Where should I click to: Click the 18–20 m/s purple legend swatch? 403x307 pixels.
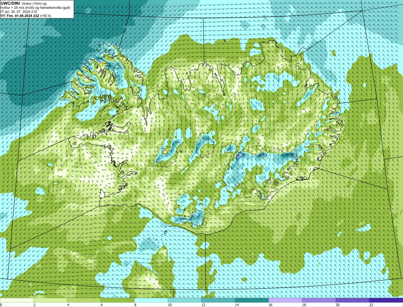click(319, 300)
